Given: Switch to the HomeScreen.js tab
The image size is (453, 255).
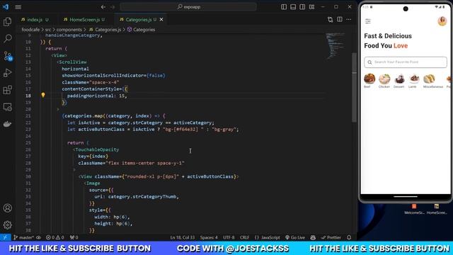Looking at the screenshot, I should [x=84, y=19].
